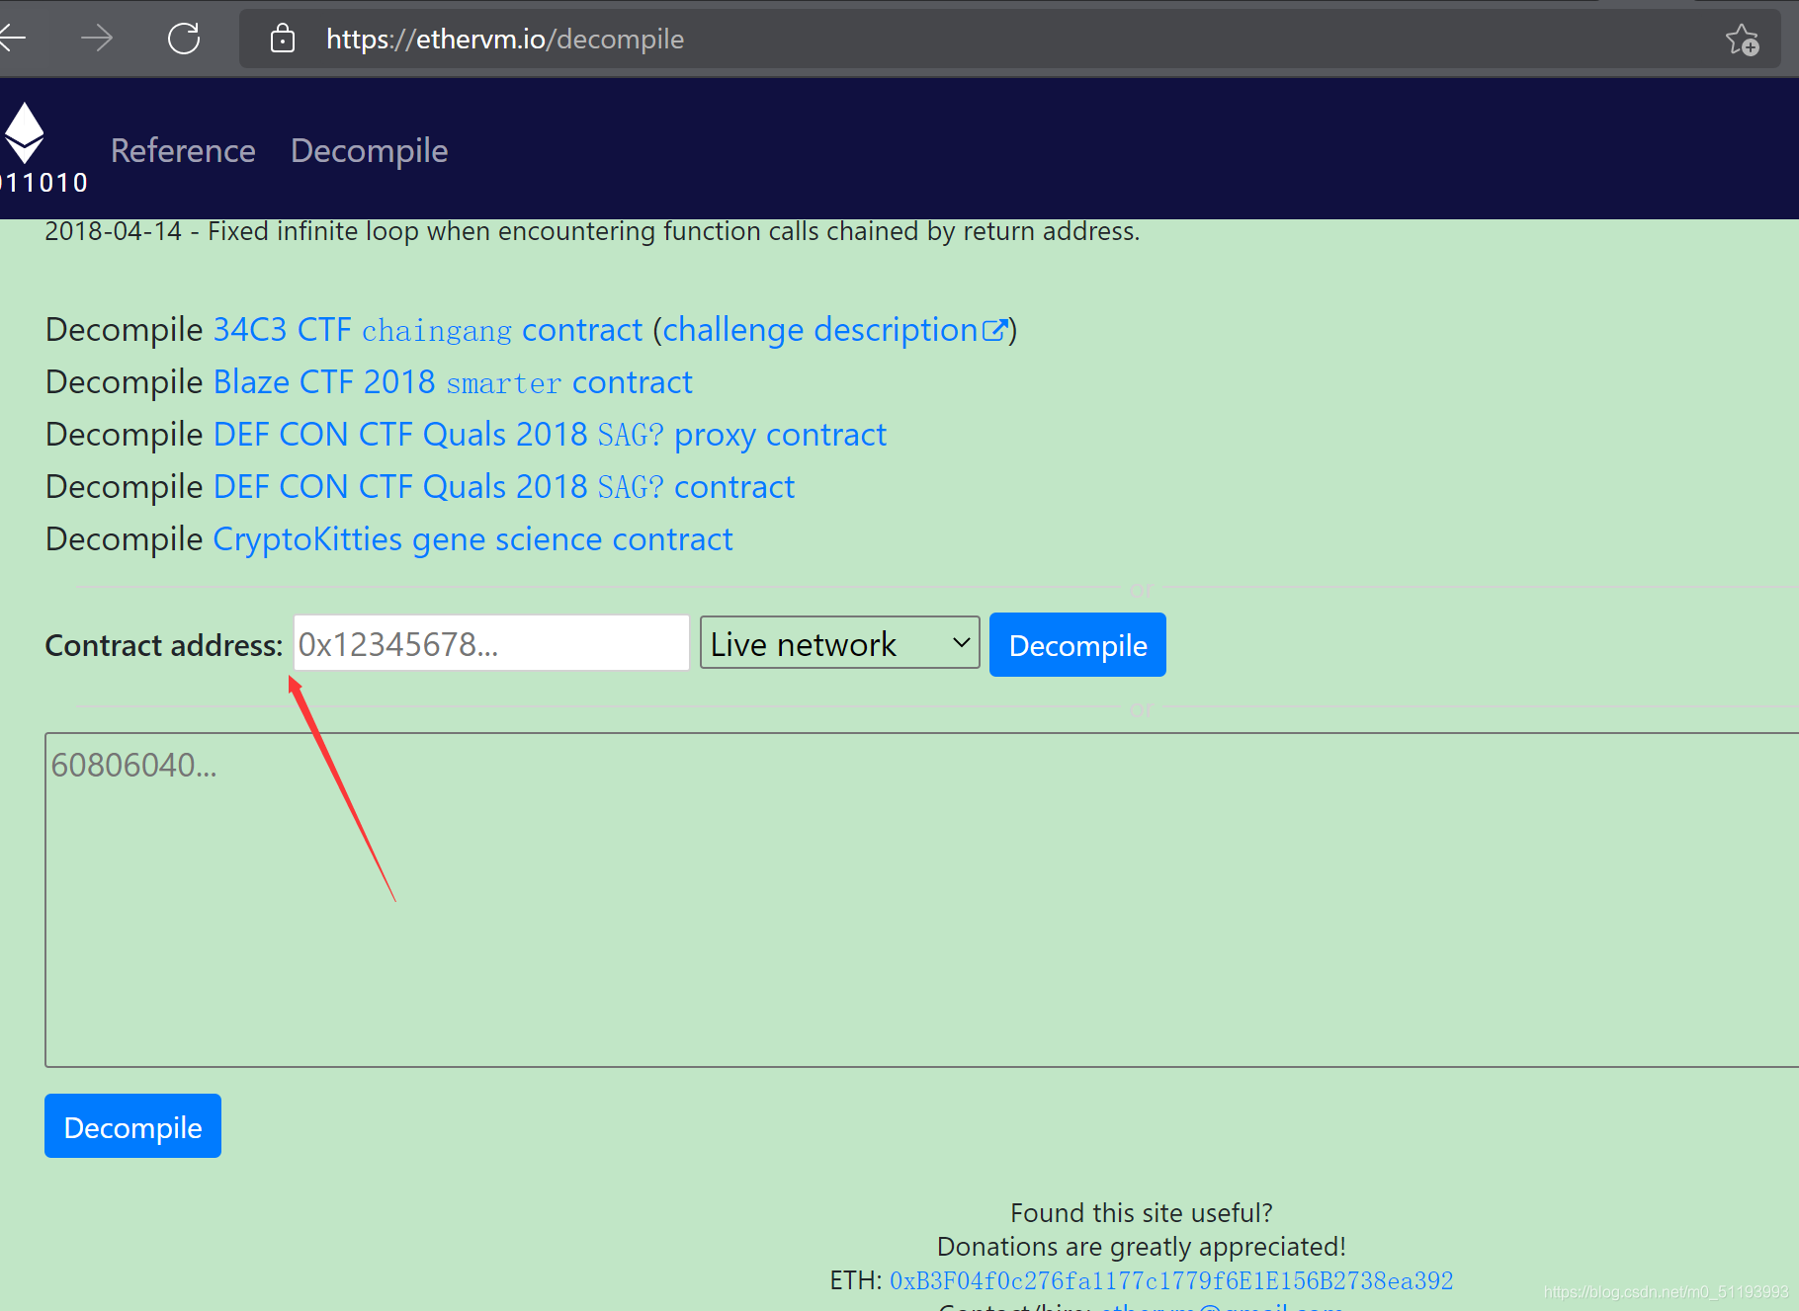Image resolution: width=1799 pixels, height=1311 pixels.
Task: Click the changelog text dated 2018-04-14
Action: coord(592,231)
